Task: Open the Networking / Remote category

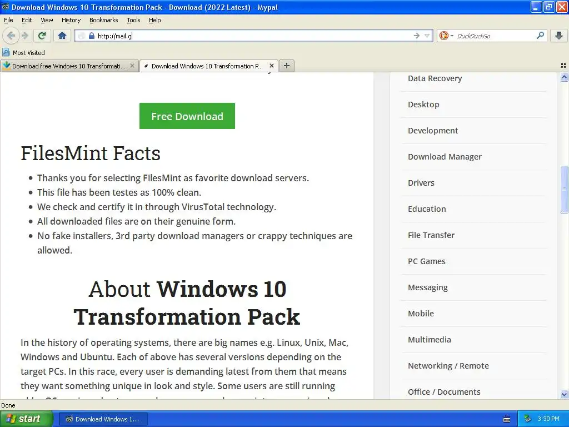Action: pos(448,366)
